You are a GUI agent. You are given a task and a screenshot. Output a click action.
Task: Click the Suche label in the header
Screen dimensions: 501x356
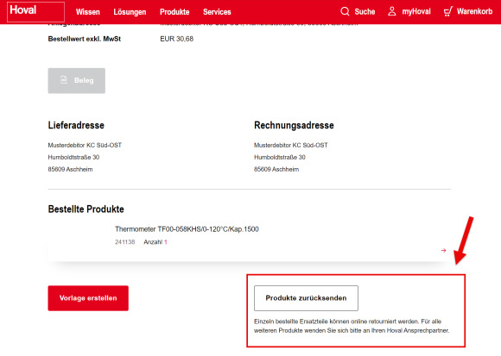365,11
